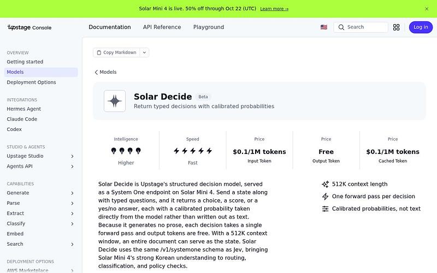Open the Copy Markdown dropdown arrow

pos(144,52)
